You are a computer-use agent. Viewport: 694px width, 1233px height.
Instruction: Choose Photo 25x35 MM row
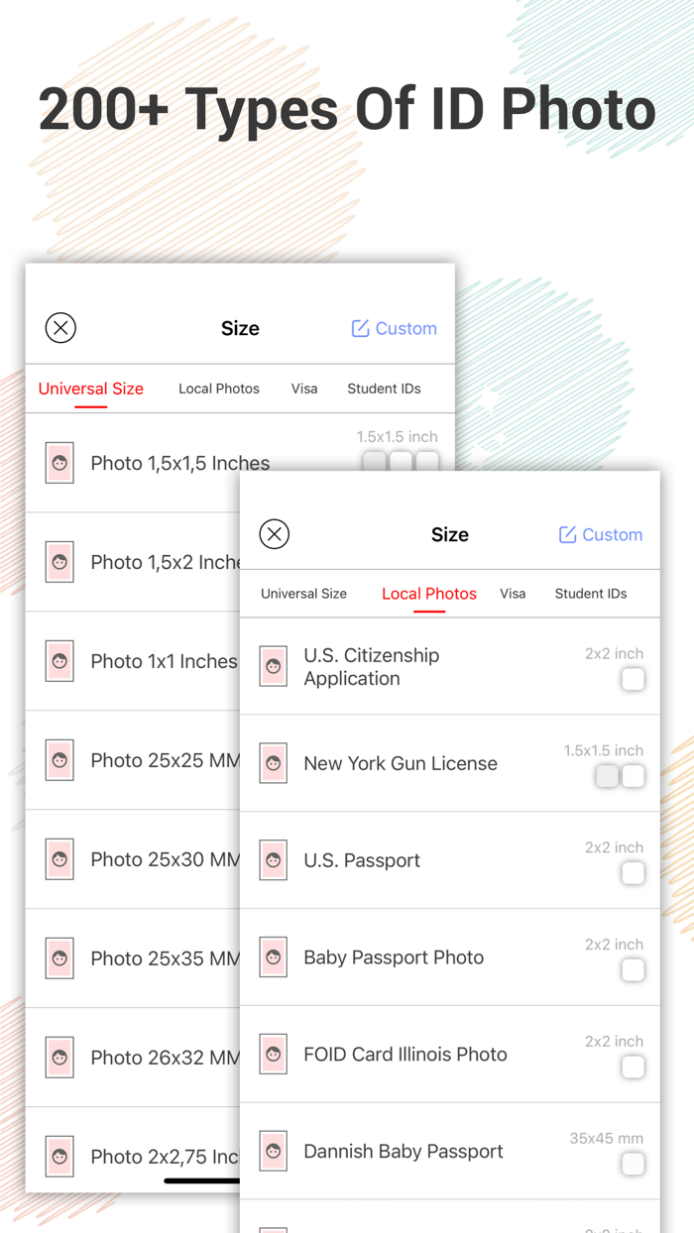(133, 958)
